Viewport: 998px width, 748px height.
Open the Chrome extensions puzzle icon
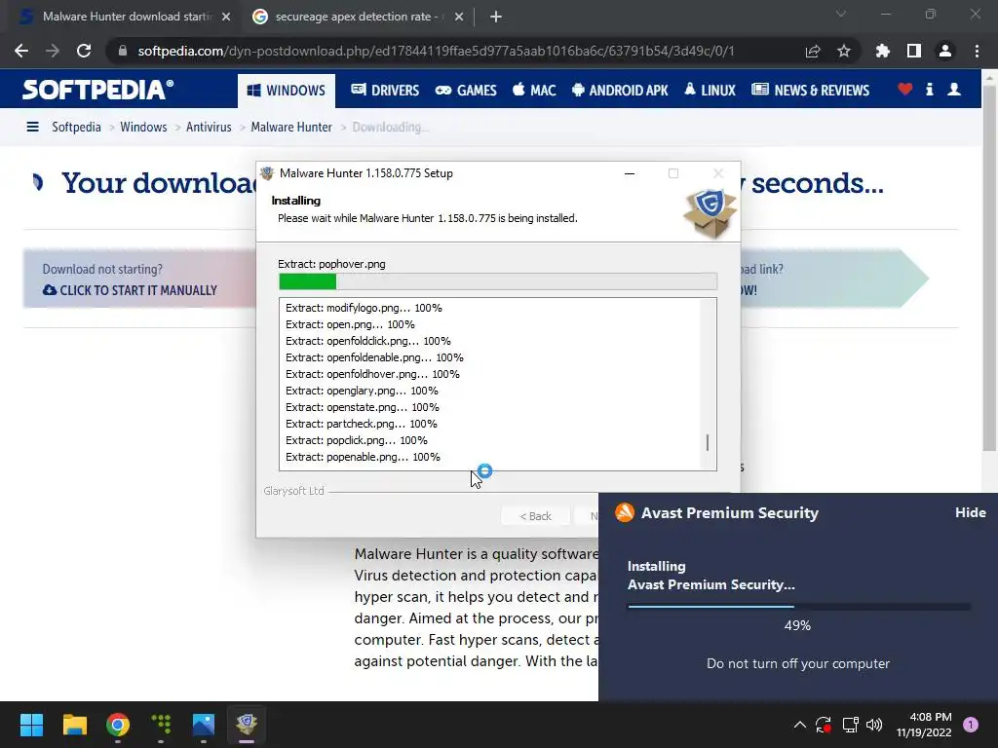tap(883, 51)
